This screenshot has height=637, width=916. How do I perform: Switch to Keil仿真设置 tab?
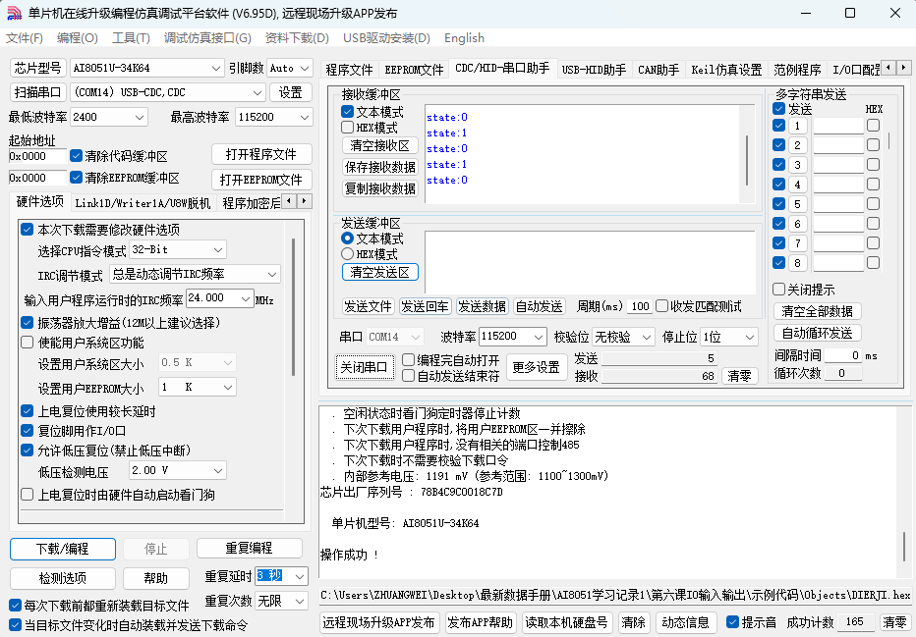[x=726, y=70]
